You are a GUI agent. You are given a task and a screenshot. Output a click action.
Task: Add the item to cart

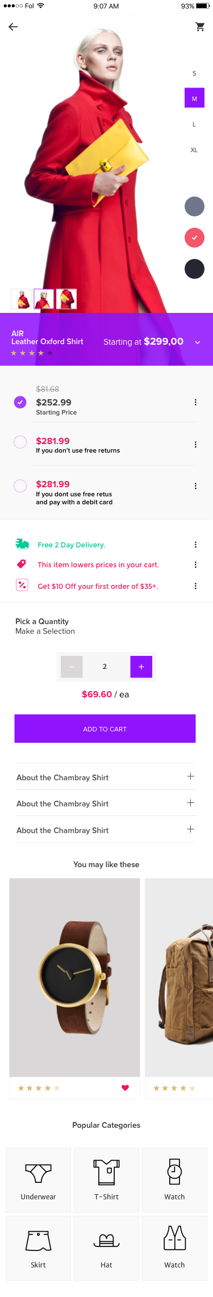[x=105, y=729]
